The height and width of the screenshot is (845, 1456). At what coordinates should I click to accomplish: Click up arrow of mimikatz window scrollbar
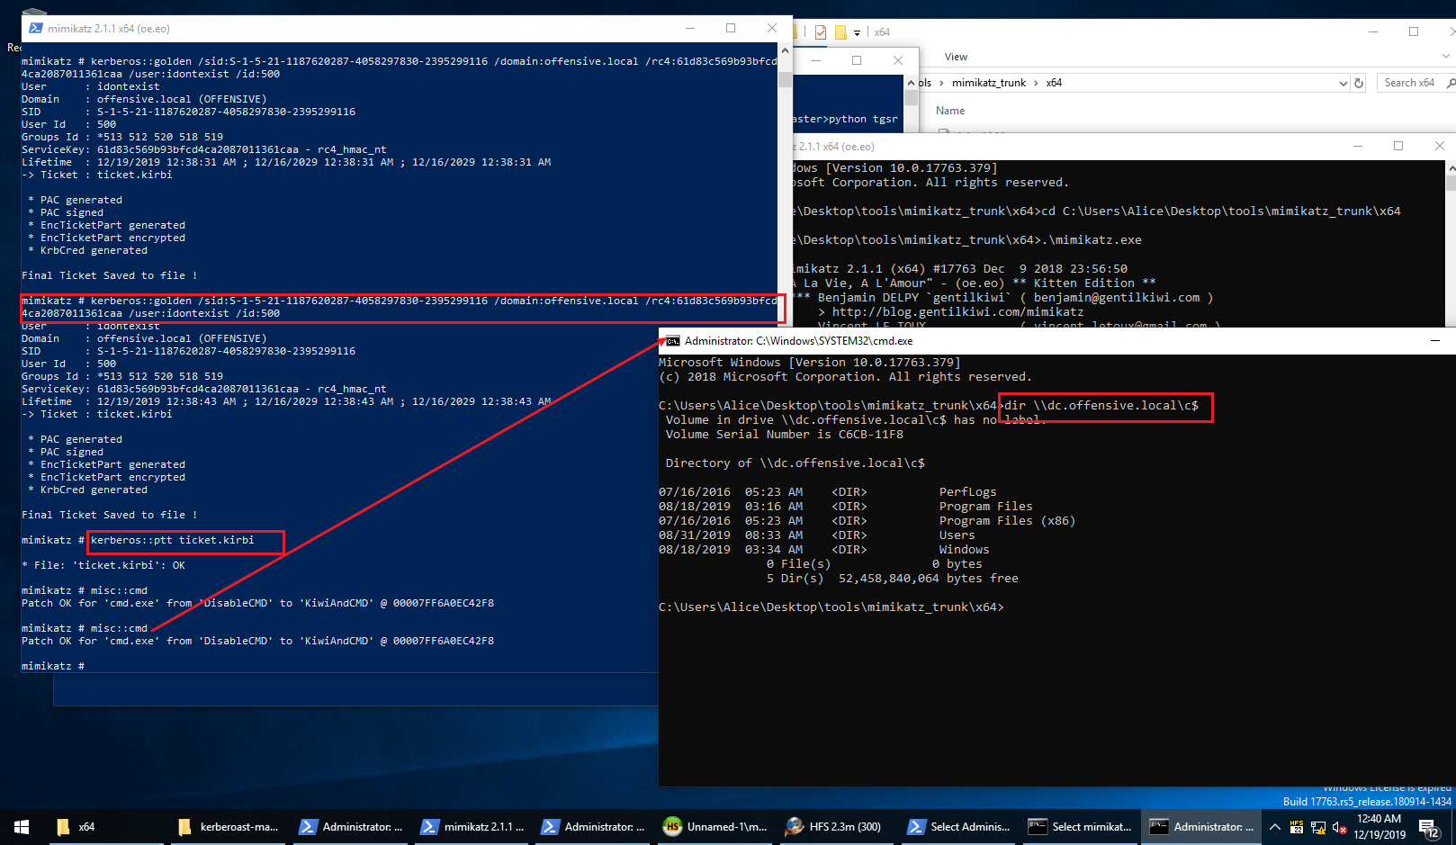pyautogui.click(x=785, y=50)
